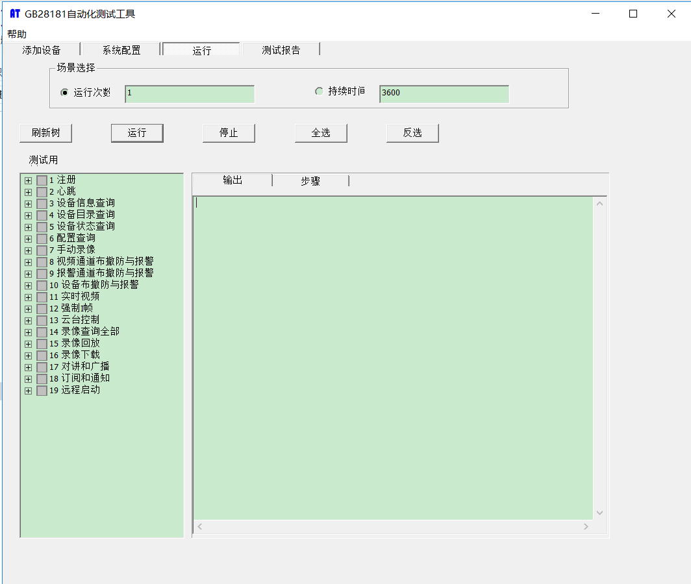Select the 16 录像下载 tree row text
The width and height of the screenshot is (691, 584).
75,355
